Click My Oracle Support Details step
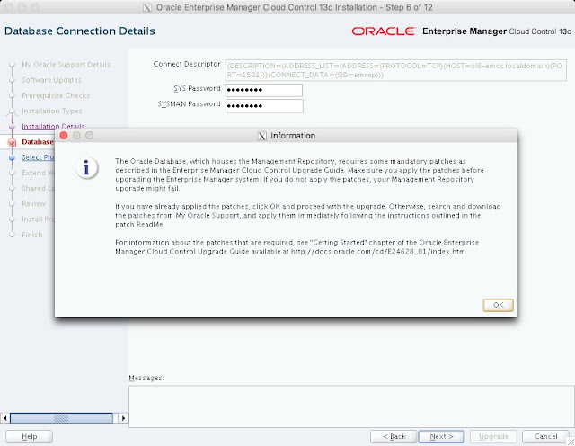This screenshot has width=575, height=446. pos(66,65)
